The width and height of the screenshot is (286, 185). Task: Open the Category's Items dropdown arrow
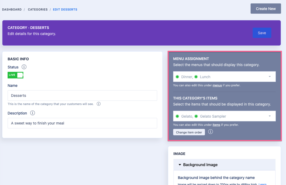pyautogui.click(x=270, y=116)
